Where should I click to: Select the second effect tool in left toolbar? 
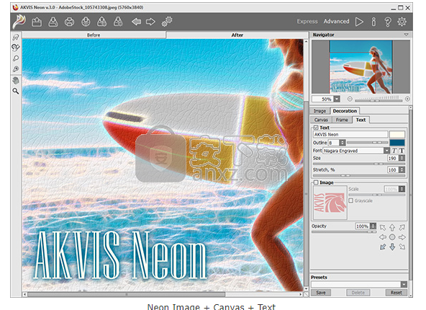point(16,48)
